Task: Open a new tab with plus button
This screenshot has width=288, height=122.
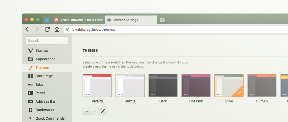Action: [x=162, y=20]
